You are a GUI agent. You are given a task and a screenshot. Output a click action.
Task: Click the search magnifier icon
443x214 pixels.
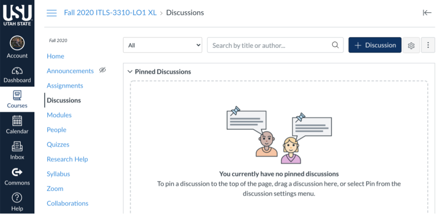(x=335, y=45)
